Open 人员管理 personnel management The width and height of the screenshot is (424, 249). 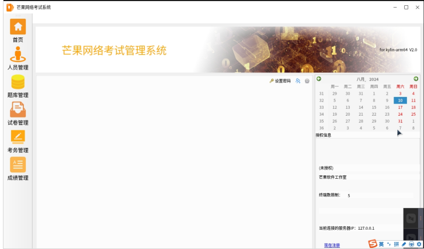(x=18, y=55)
